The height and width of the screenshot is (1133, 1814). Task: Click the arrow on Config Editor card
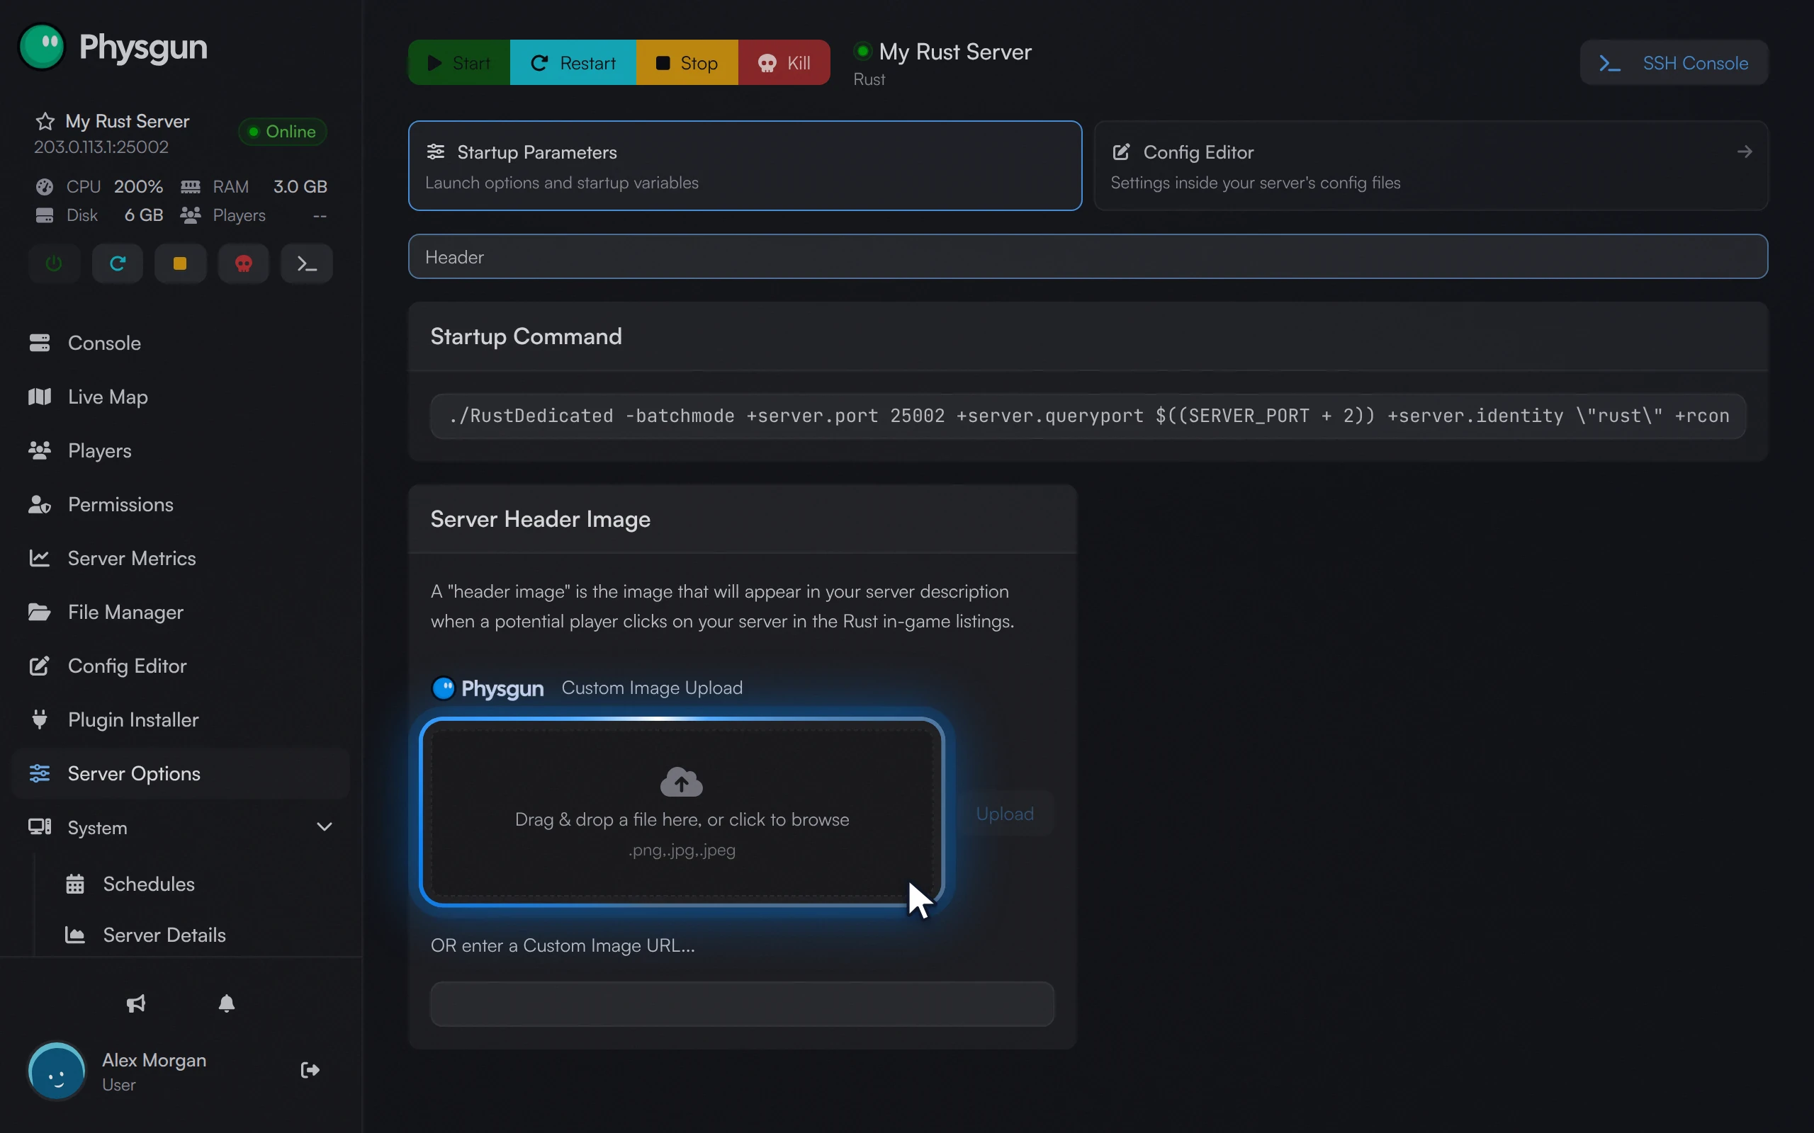[1745, 152]
